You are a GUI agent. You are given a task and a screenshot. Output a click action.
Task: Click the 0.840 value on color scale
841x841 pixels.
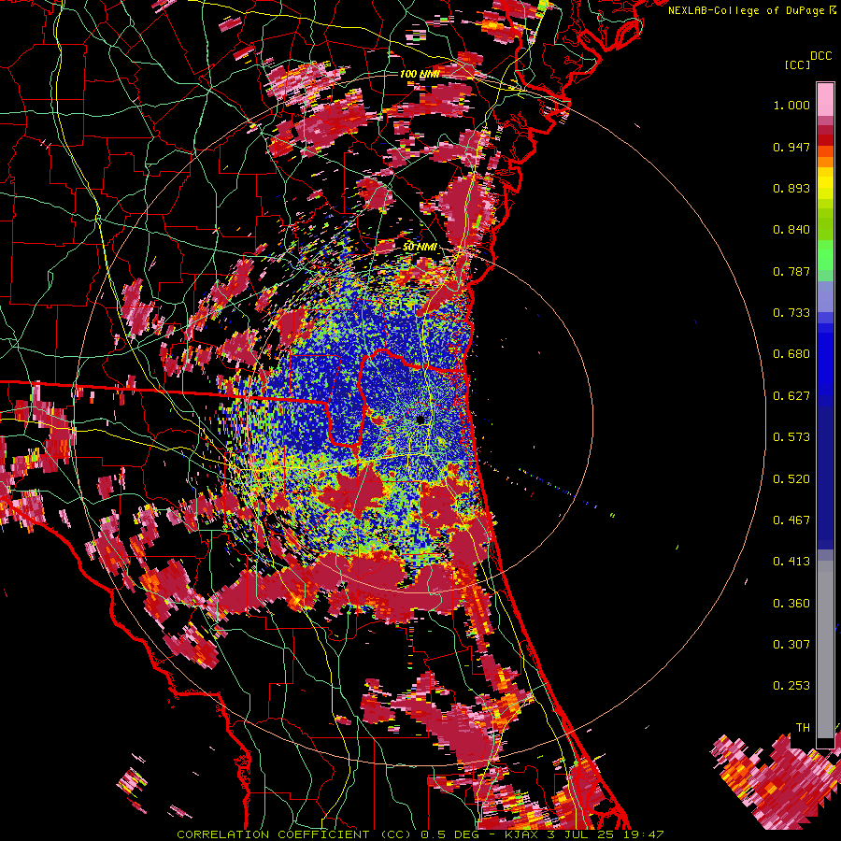[x=791, y=230]
